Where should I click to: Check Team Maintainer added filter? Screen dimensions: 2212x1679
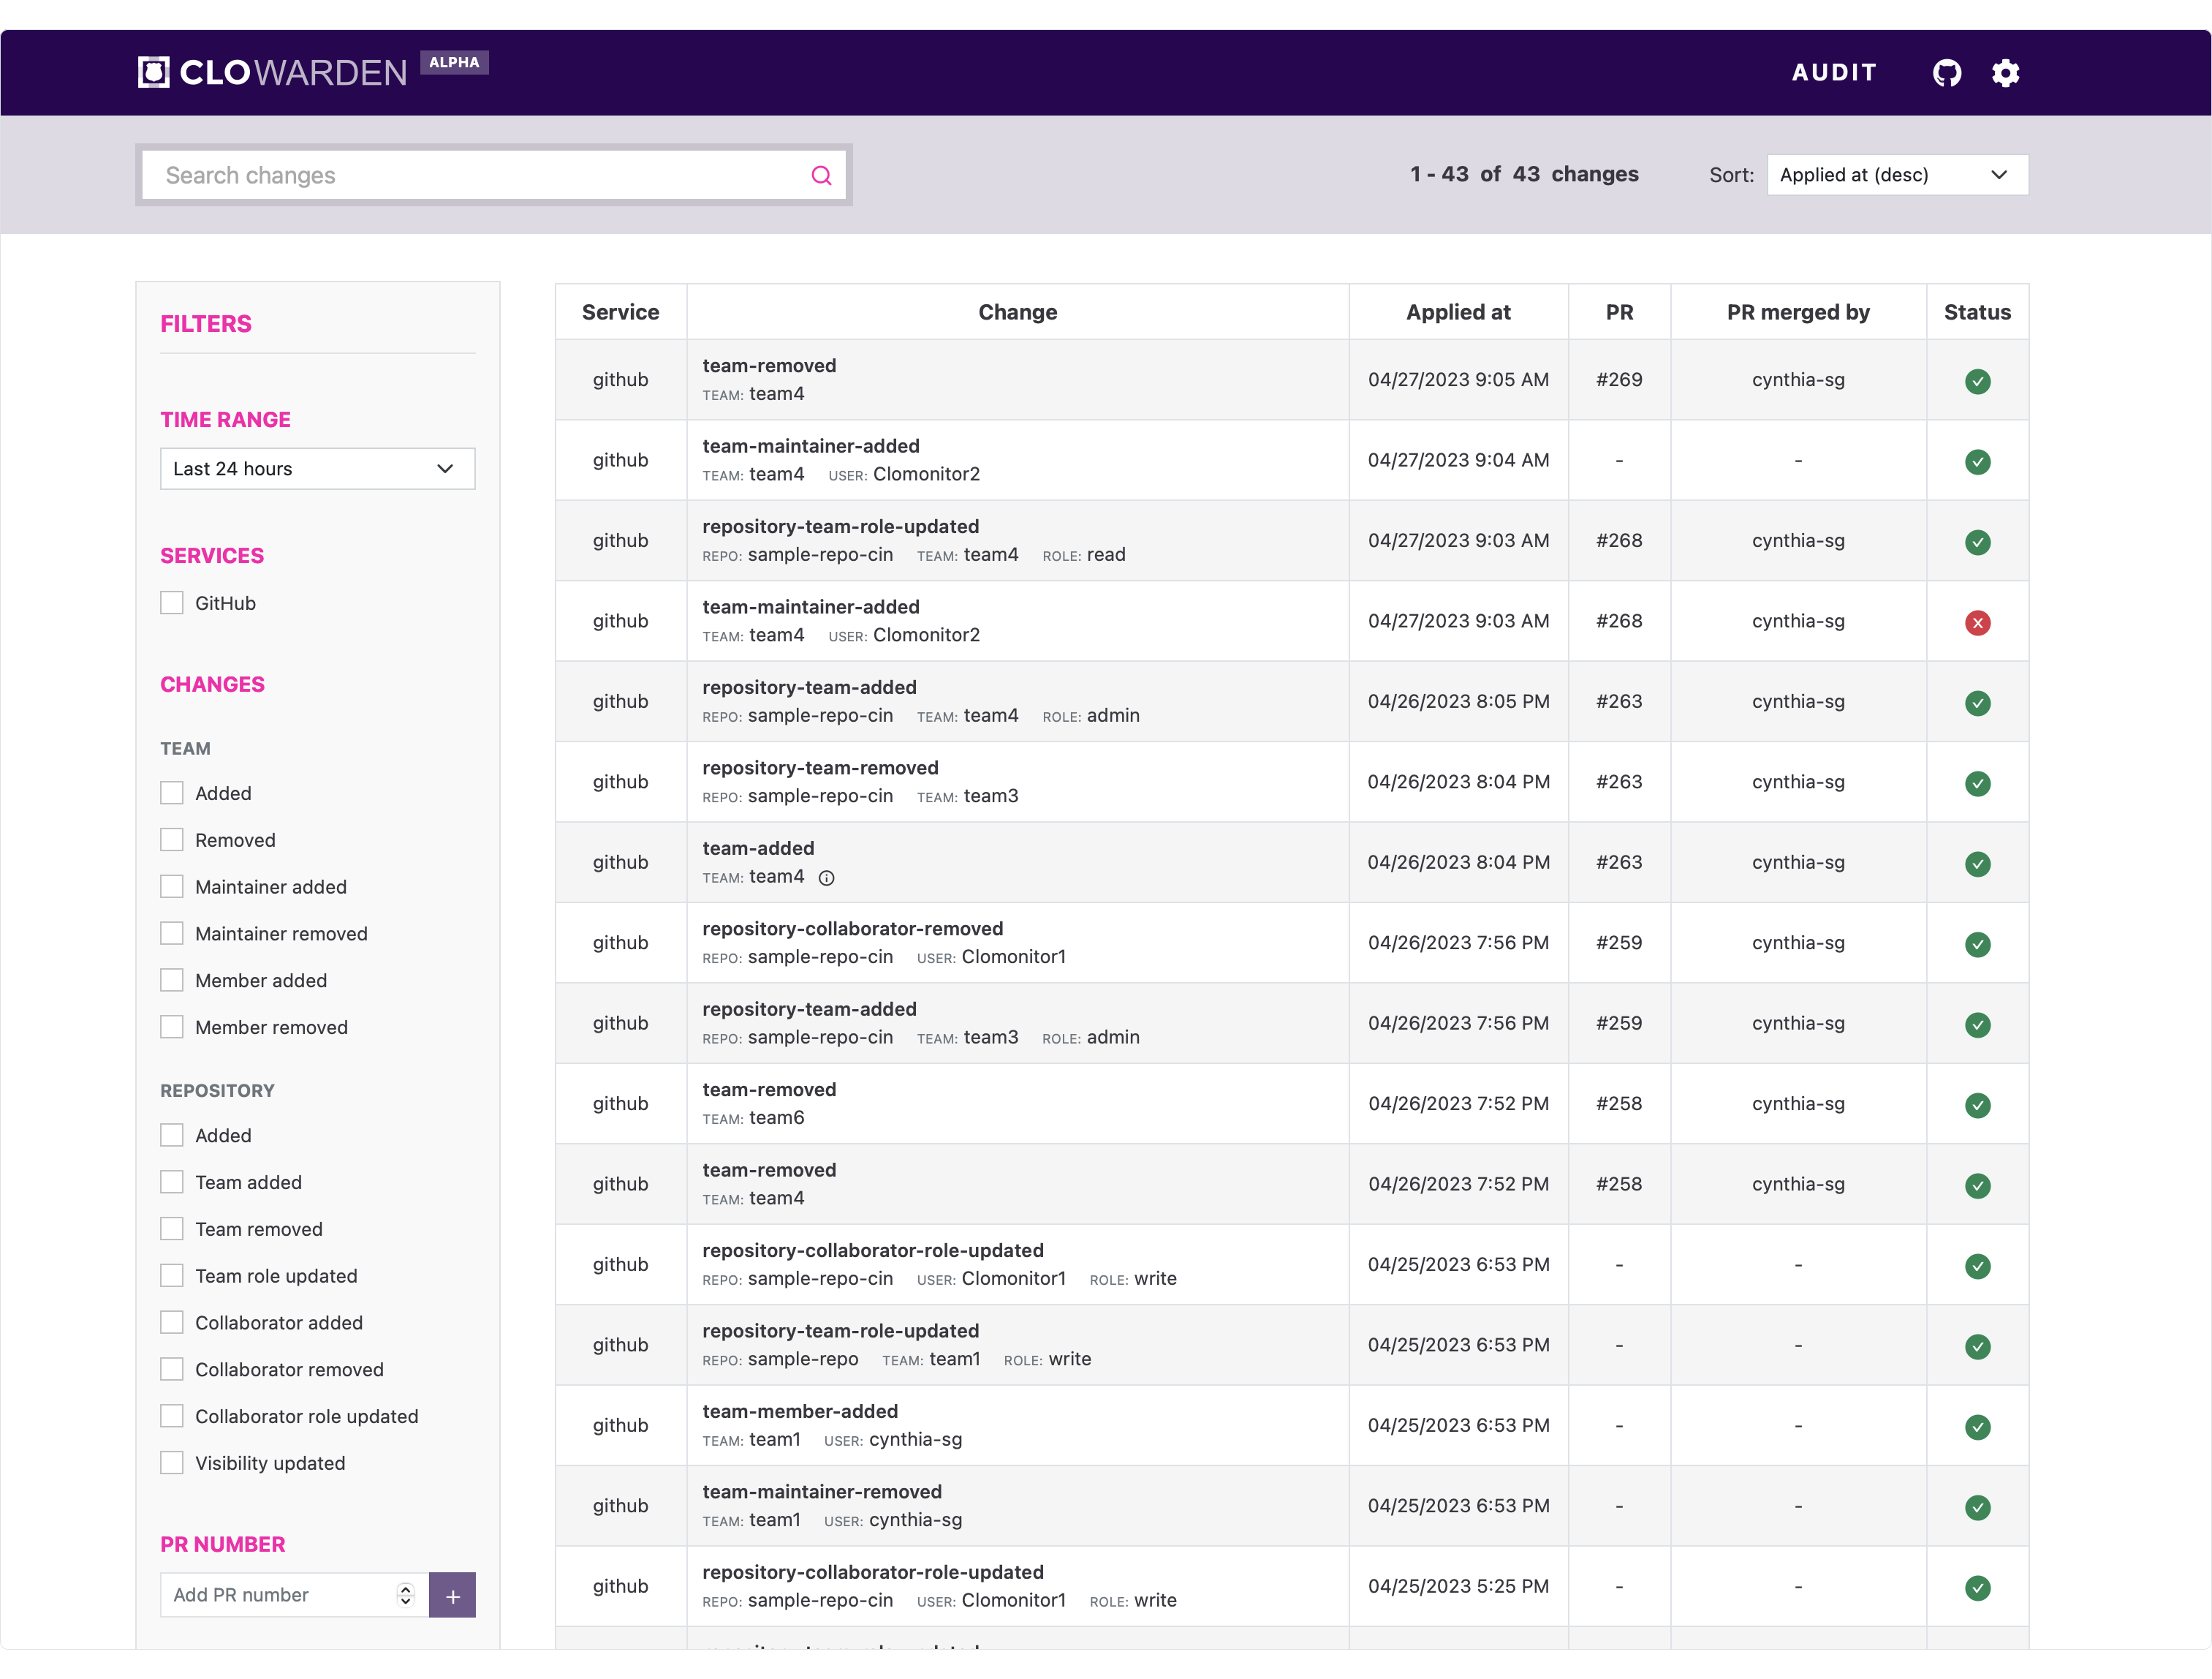tap(172, 888)
